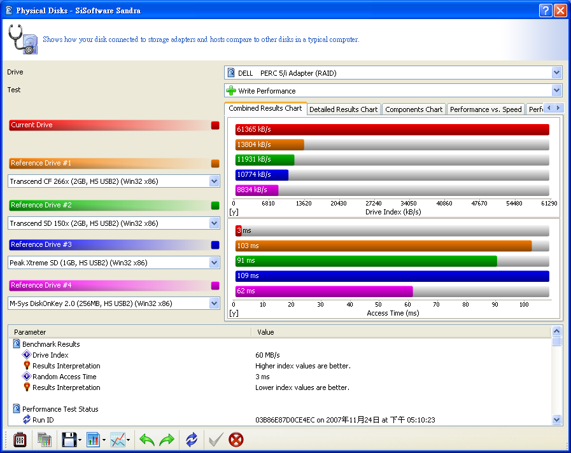571x453 pixels.
Task: Click the stethoscope disk module icon
Action: 22,39
